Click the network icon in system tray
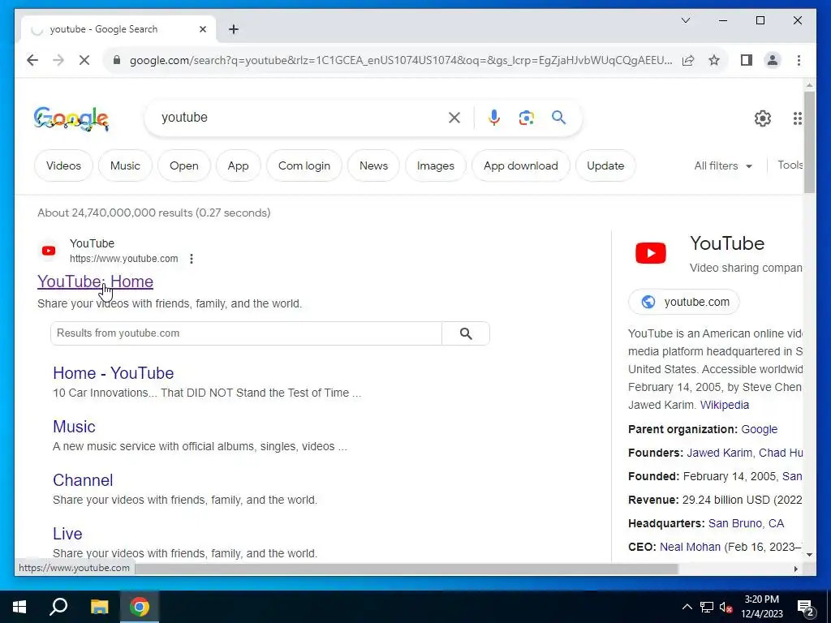831x623 pixels. coord(707,607)
